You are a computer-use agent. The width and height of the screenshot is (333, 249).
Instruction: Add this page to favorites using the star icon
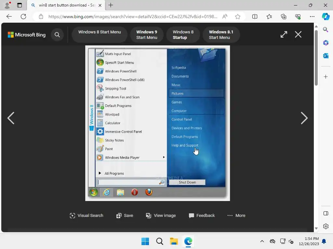coord(238,17)
